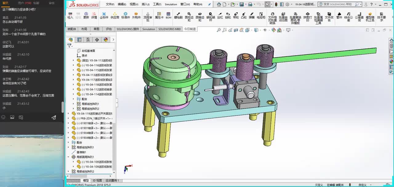Click the 更新 update icon
The image size is (394, 187).
click(x=86, y=16)
